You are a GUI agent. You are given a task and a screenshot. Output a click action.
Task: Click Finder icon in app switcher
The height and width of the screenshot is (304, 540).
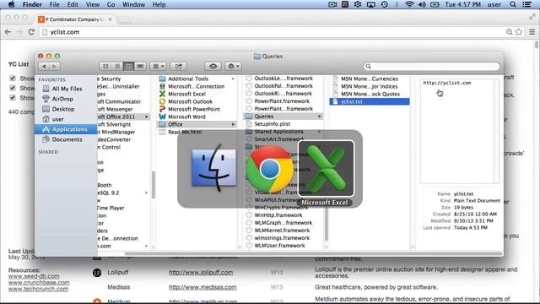(213, 169)
